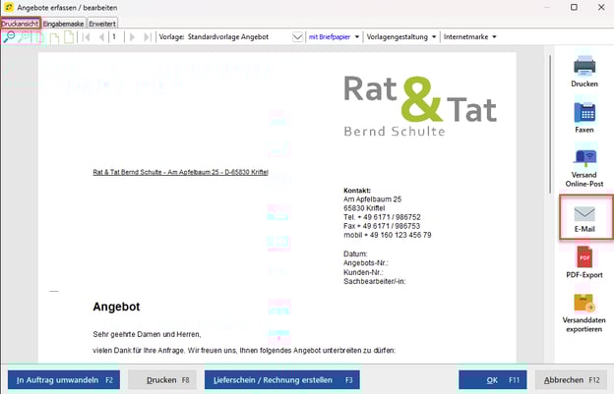614x394 pixels.
Task: Go to the next page
Action: tap(130, 37)
